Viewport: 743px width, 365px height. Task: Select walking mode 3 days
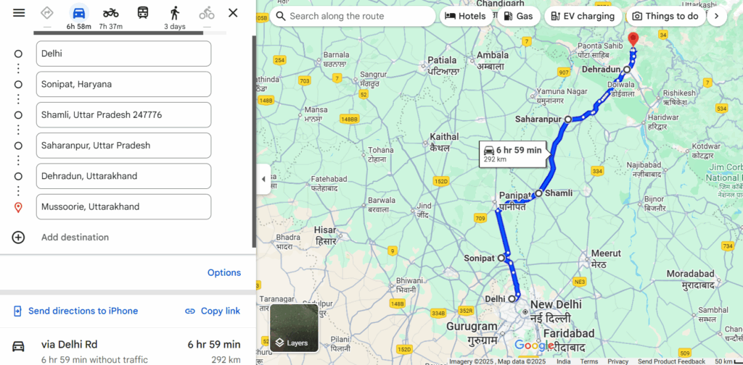point(175,17)
